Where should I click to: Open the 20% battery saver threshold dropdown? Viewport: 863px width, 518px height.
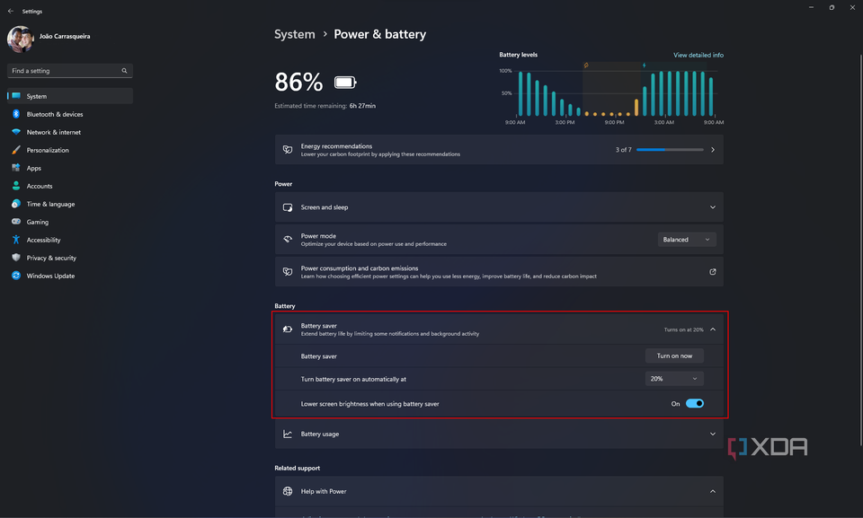pyautogui.click(x=673, y=379)
